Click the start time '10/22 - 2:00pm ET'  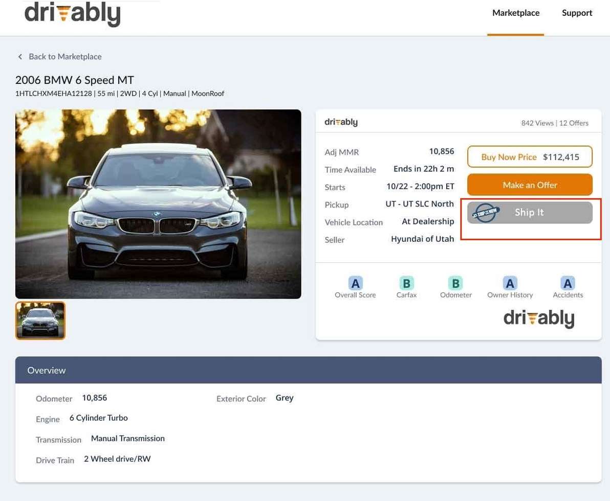(x=420, y=186)
